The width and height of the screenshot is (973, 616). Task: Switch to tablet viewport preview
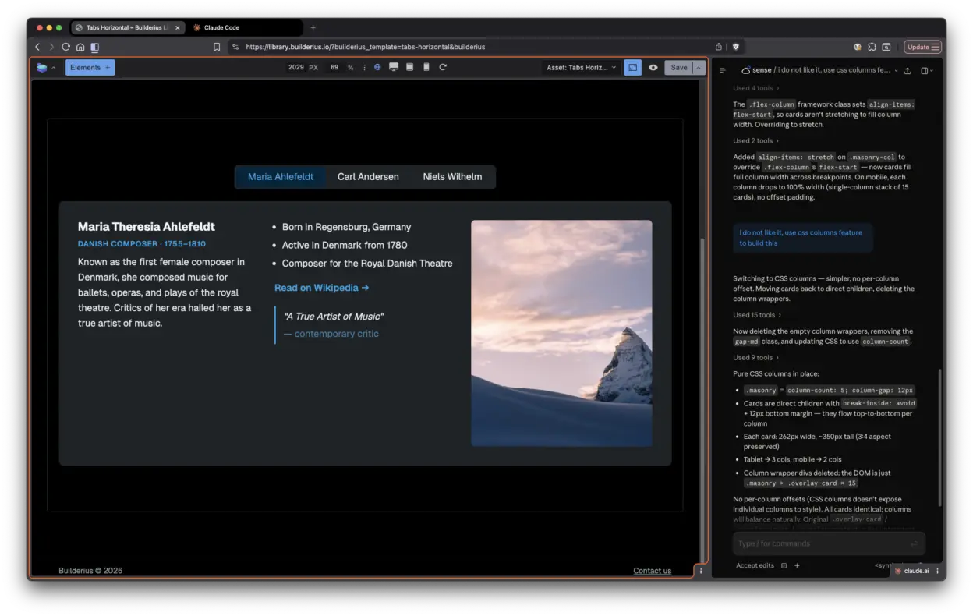(411, 67)
